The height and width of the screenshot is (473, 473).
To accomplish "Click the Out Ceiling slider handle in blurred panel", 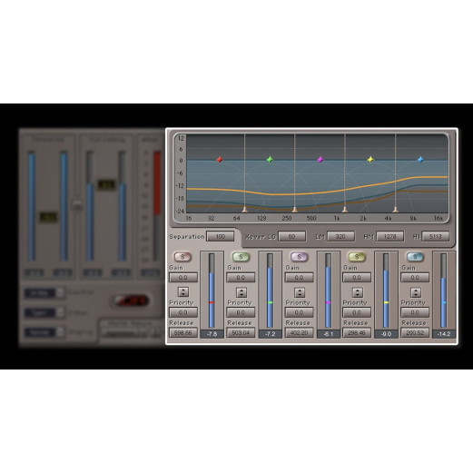I will tap(106, 184).
